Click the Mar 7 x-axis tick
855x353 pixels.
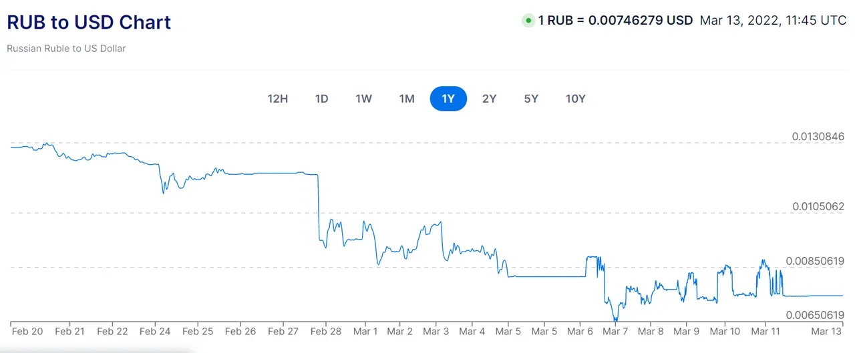pos(615,331)
